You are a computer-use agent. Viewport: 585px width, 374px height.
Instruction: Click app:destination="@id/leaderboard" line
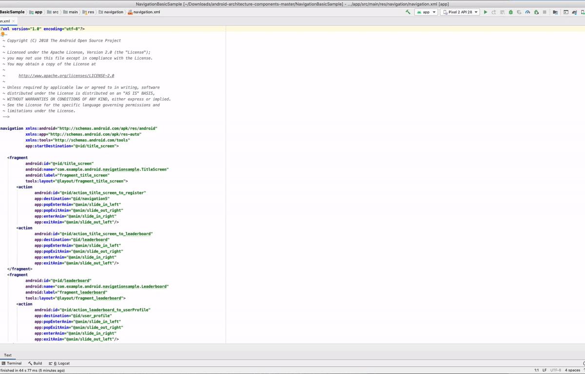[72, 240]
